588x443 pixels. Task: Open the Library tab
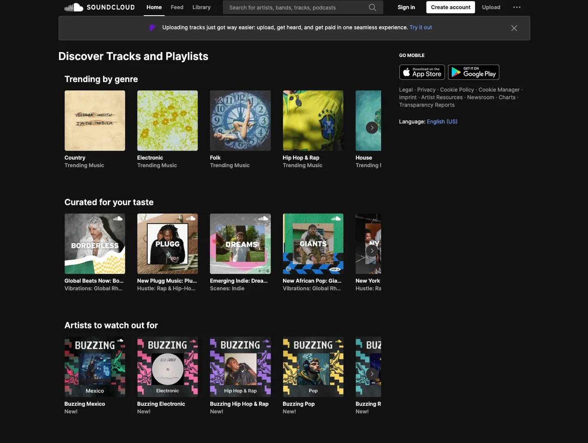tap(201, 7)
